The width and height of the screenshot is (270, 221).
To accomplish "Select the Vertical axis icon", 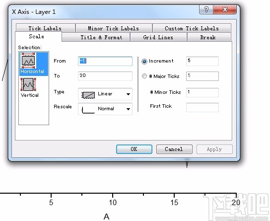I will click(x=28, y=84).
